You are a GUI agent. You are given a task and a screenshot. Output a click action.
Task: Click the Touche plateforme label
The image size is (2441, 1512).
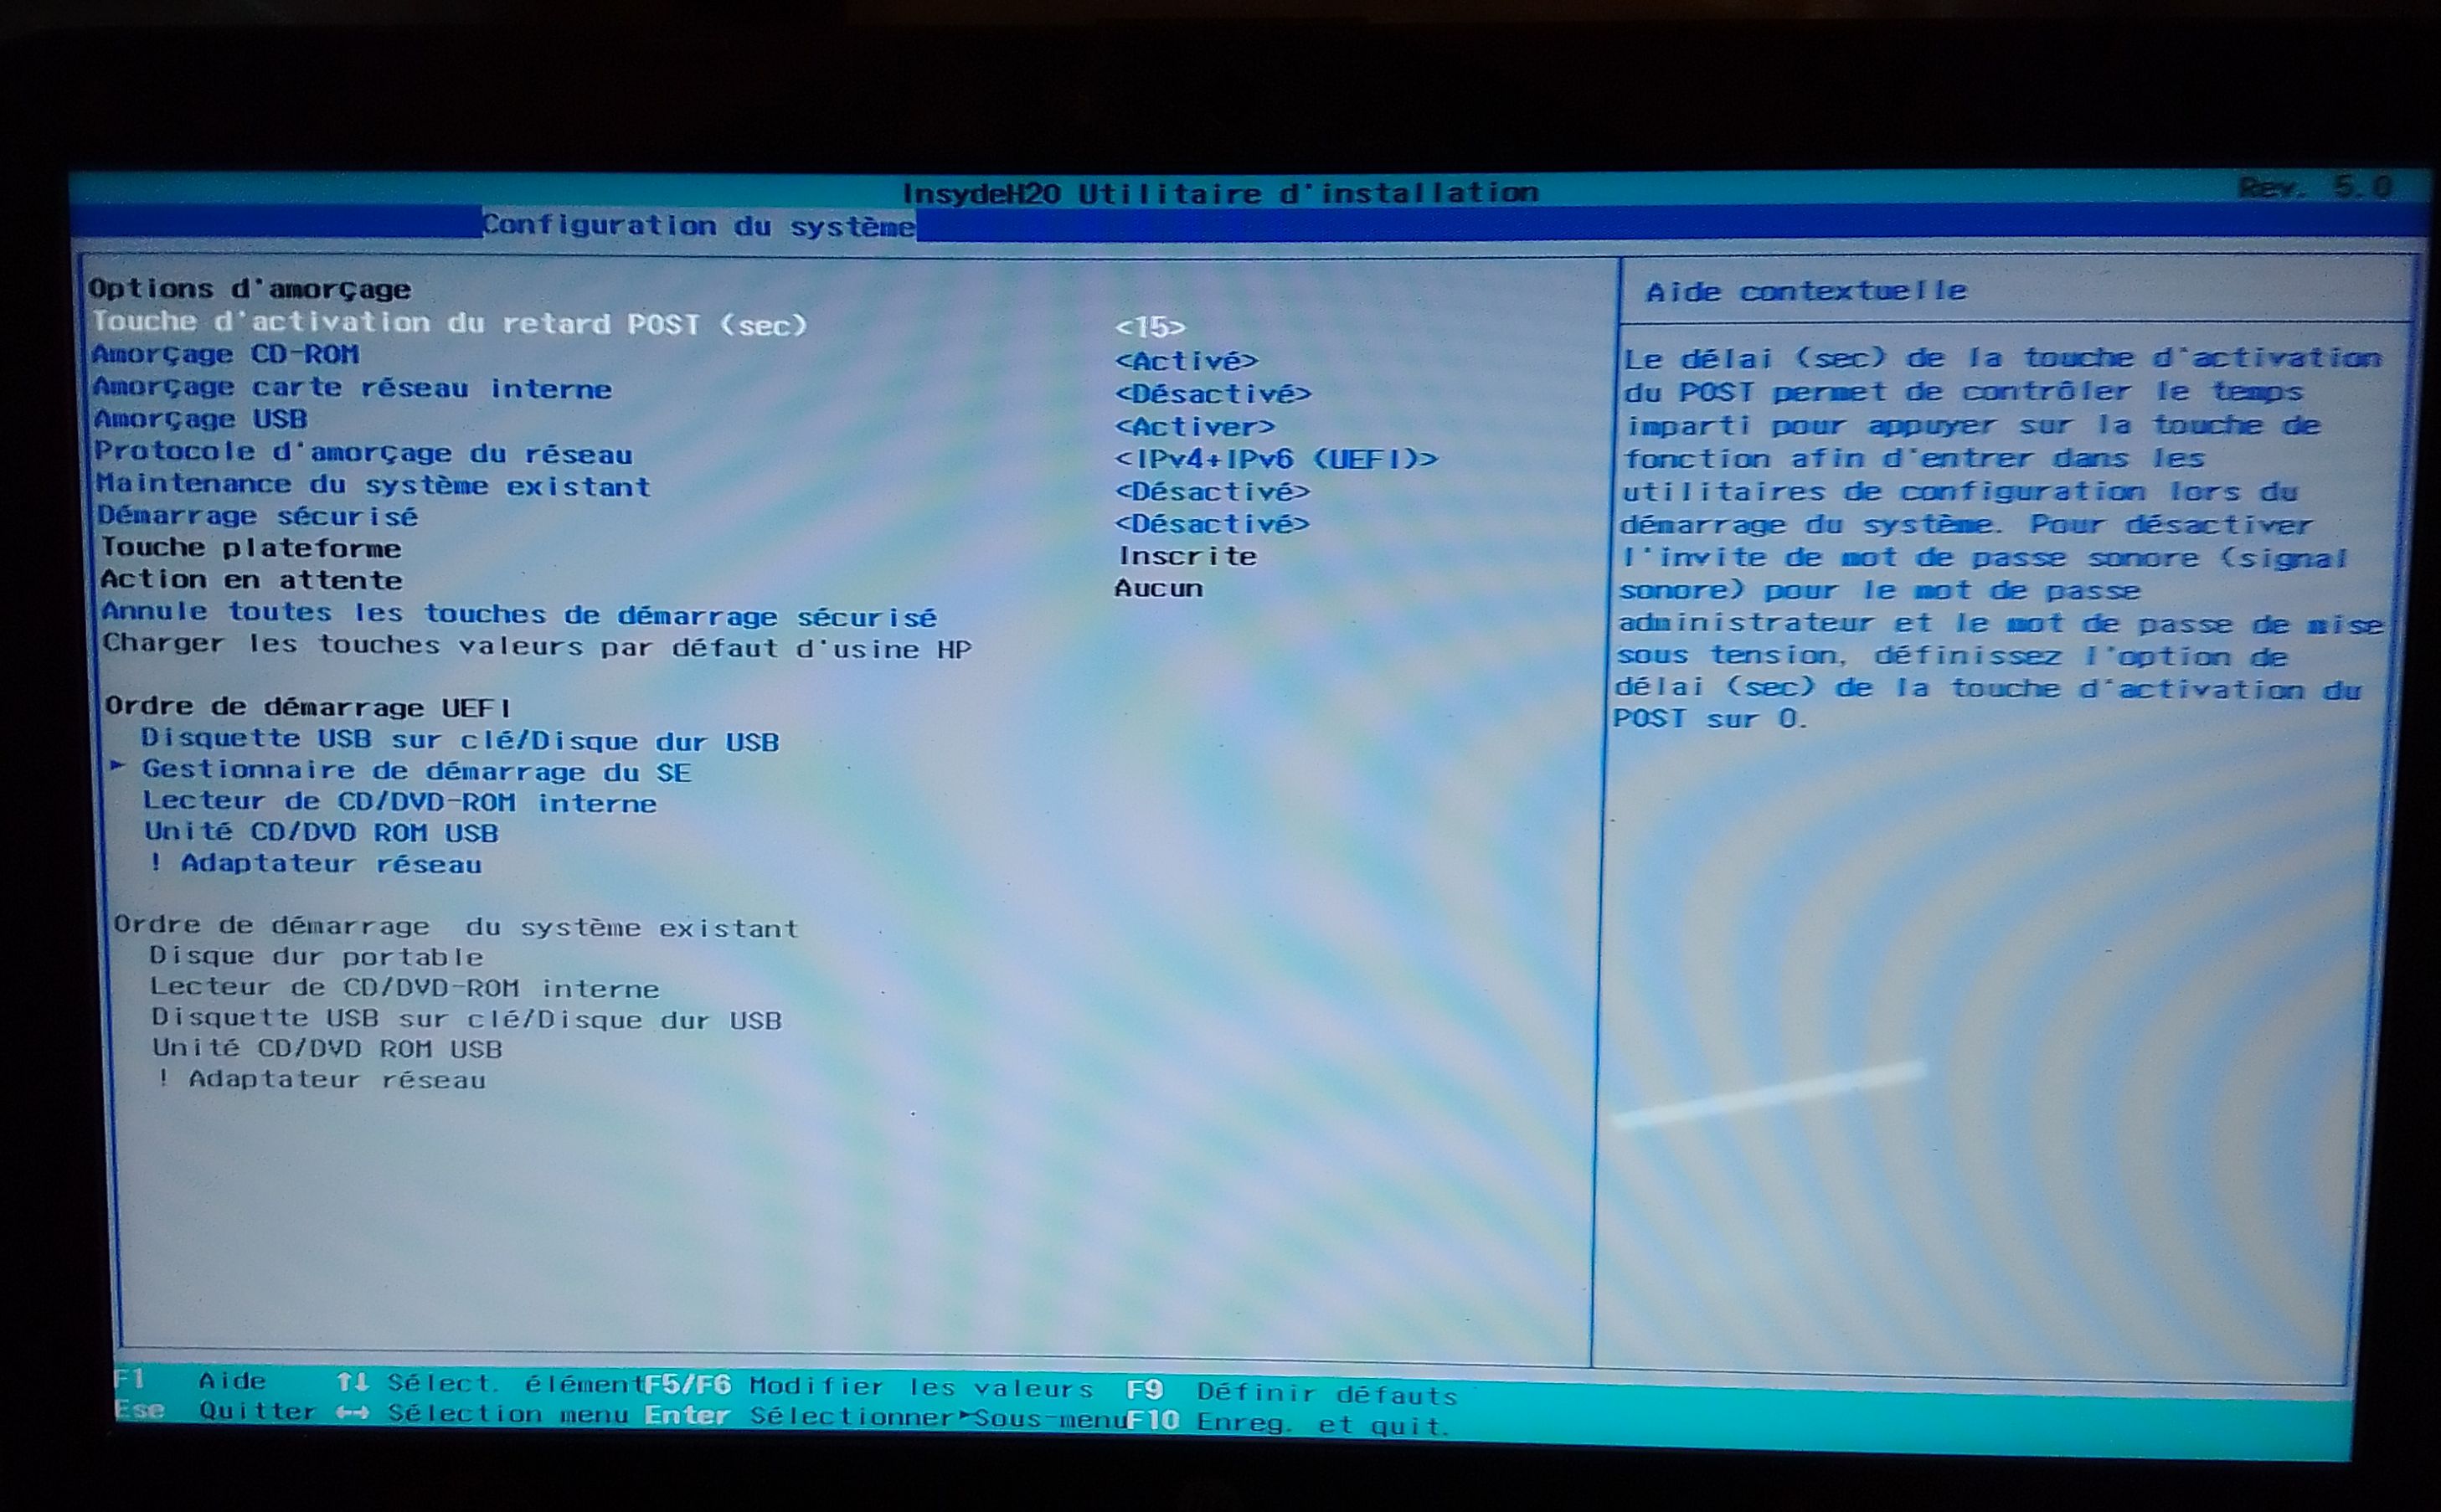pos(250,548)
